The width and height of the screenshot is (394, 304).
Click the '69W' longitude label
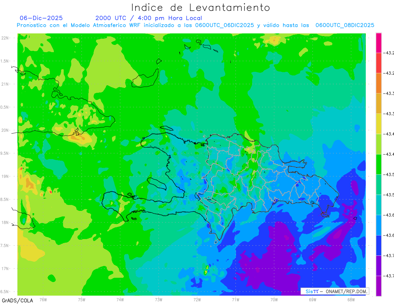(313, 299)
